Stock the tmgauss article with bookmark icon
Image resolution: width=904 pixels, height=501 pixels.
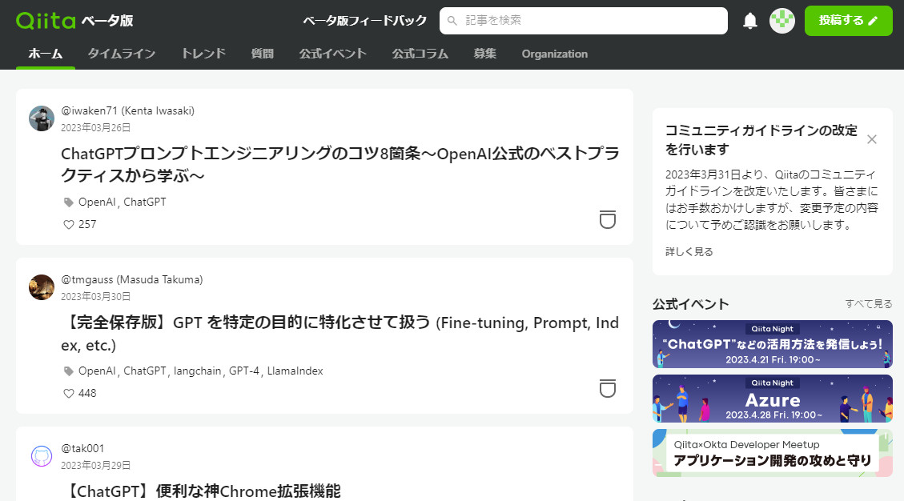tap(608, 388)
